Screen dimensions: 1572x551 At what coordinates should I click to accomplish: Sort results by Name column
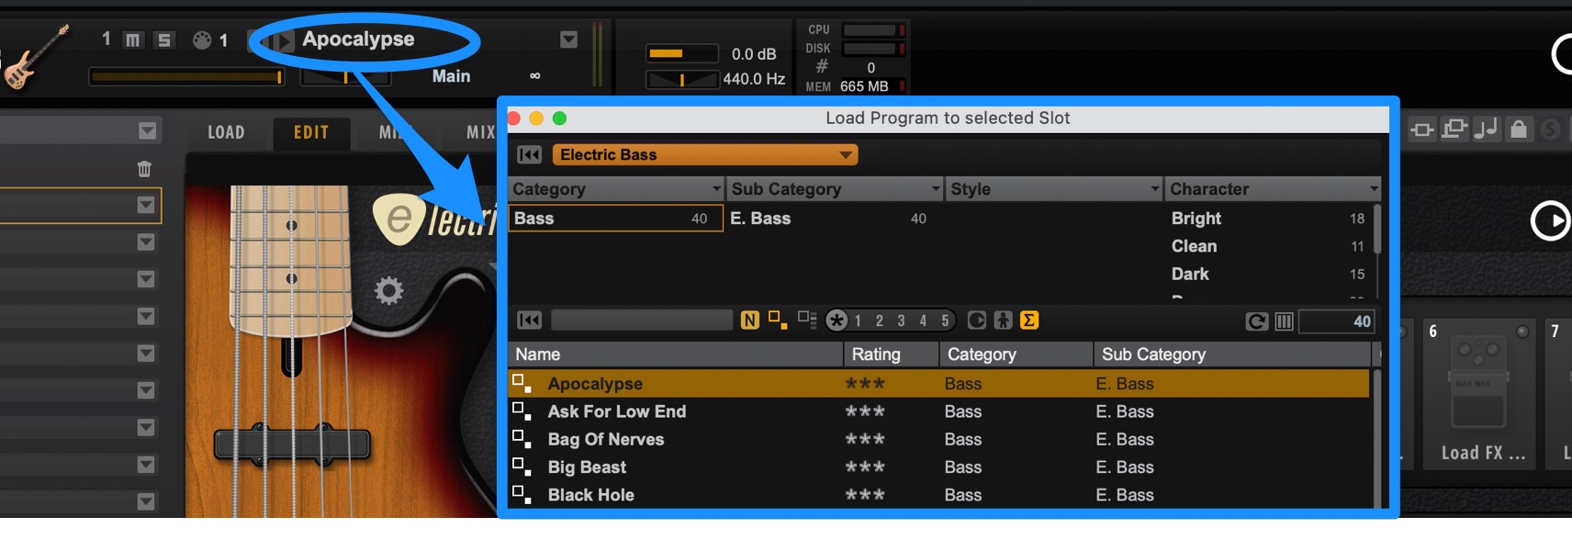[676, 354]
